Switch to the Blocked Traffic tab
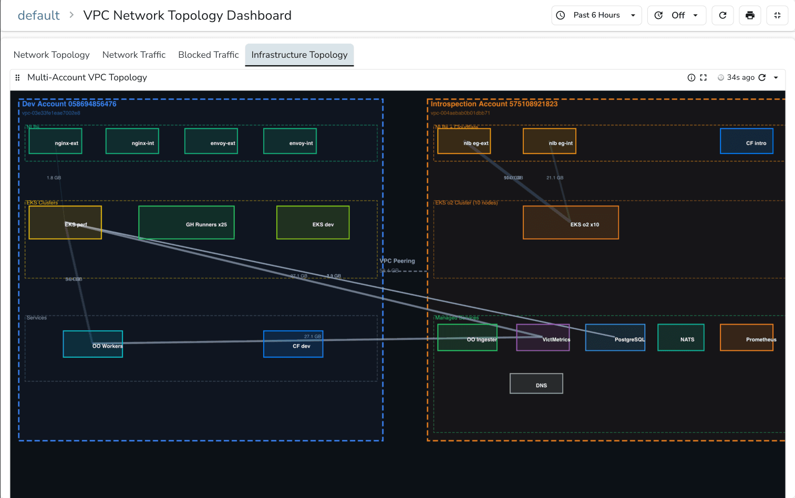The width and height of the screenshot is (795, 498). point(209,55)
